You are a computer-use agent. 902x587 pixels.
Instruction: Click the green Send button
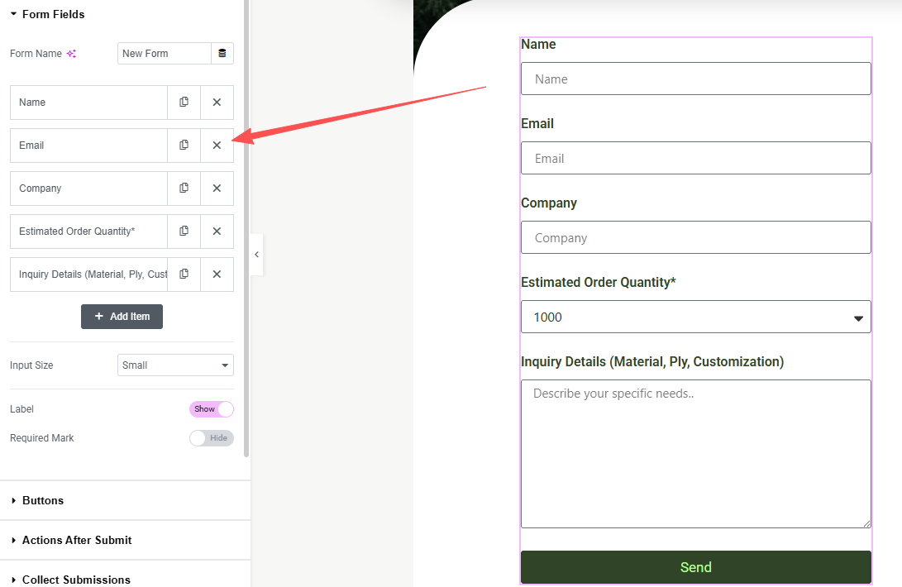point(695,567)
